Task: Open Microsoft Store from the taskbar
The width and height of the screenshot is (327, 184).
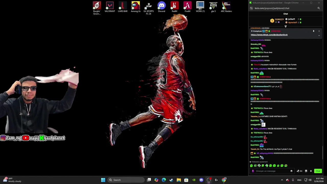Action: coord(186,180)
